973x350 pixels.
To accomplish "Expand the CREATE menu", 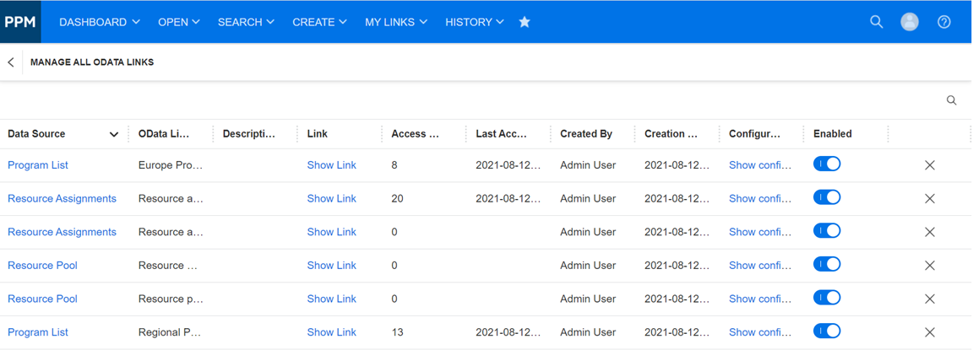I will click(x=319, y=22).
